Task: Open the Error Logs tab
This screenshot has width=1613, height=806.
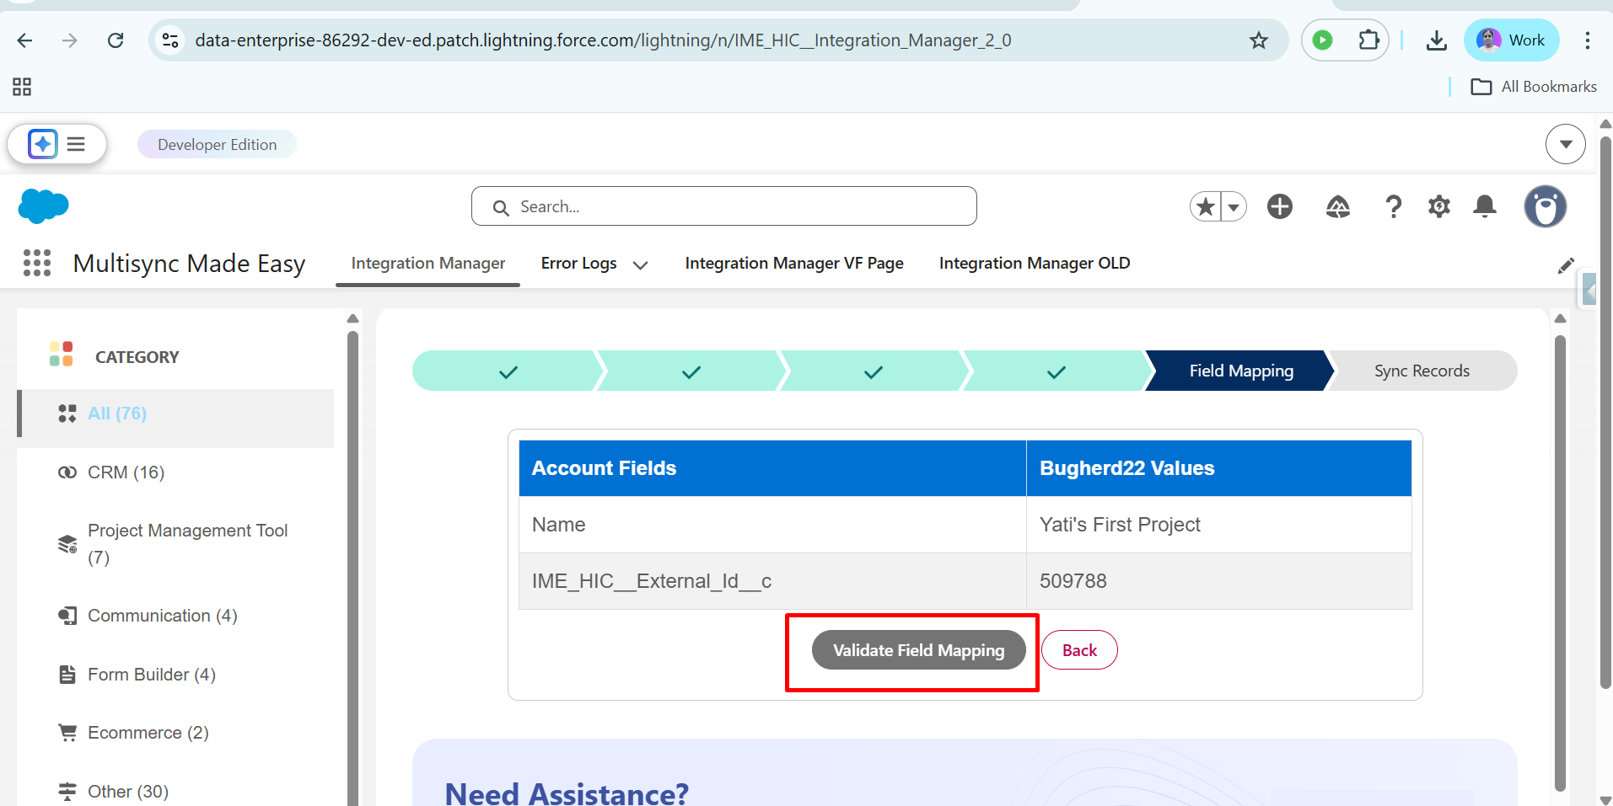Action: coord(579,264)
